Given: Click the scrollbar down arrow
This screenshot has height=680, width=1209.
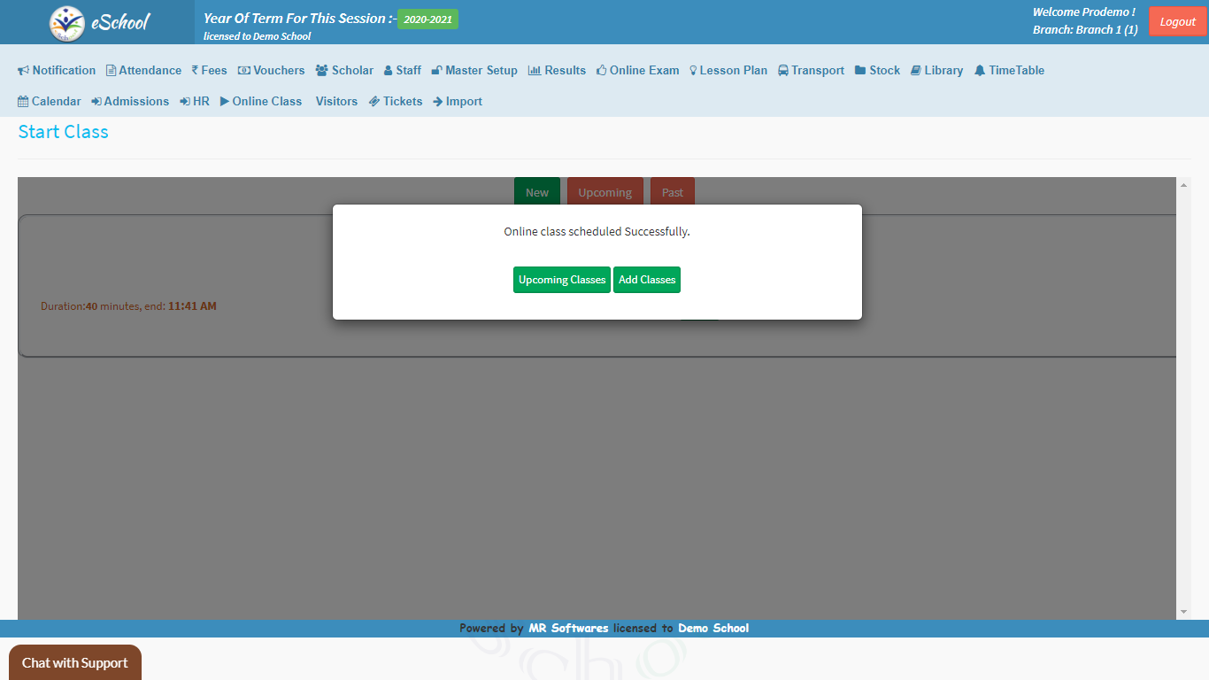Looking at the screenshot, I should [1183, 612].
